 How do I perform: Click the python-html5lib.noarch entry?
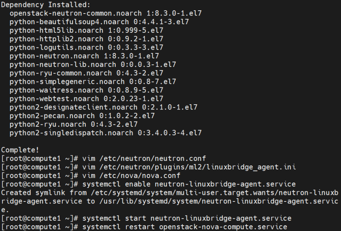click(x=86, y=30)
